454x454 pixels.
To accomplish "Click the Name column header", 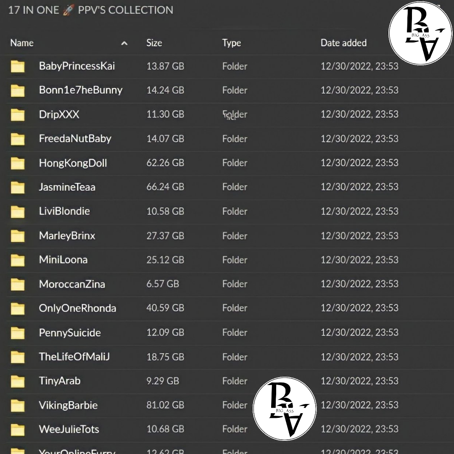I will click(x=22, y=43).
